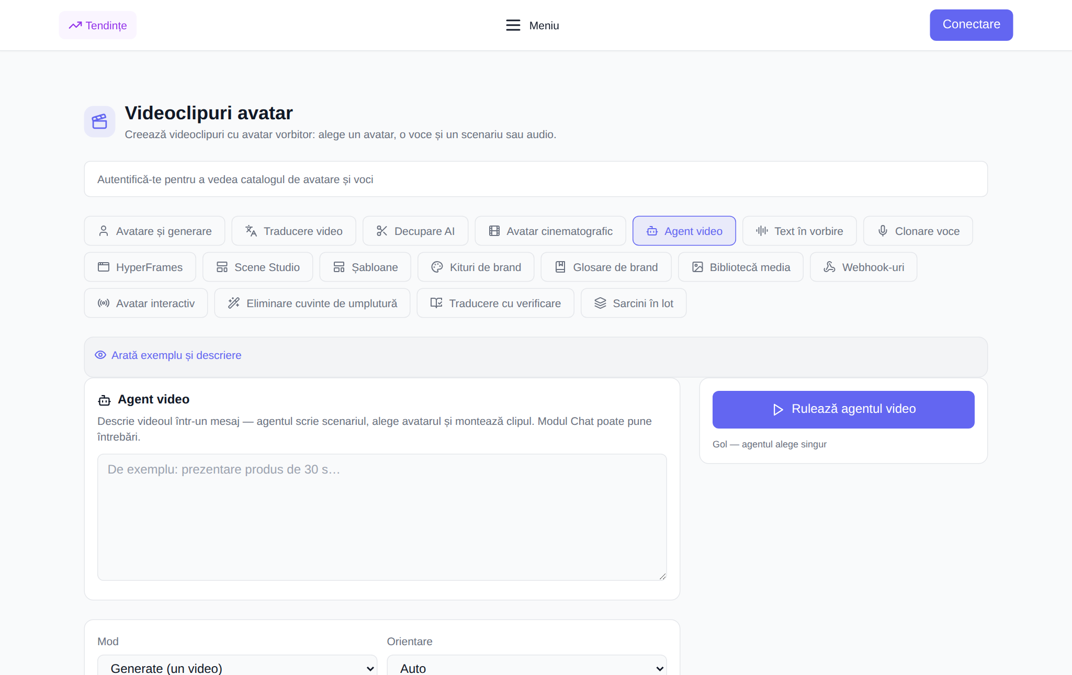Click the person icon in Avatare și generare
The width and height of the screenshot is (1072, 675).
pos(104,231)
